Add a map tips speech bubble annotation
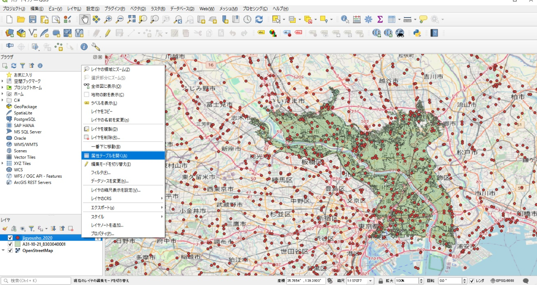The width and height of the screenshot is (537, 285). coord(423,19)
